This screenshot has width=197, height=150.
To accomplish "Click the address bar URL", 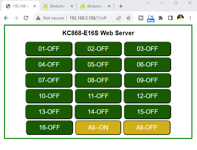I will point(88,18).
